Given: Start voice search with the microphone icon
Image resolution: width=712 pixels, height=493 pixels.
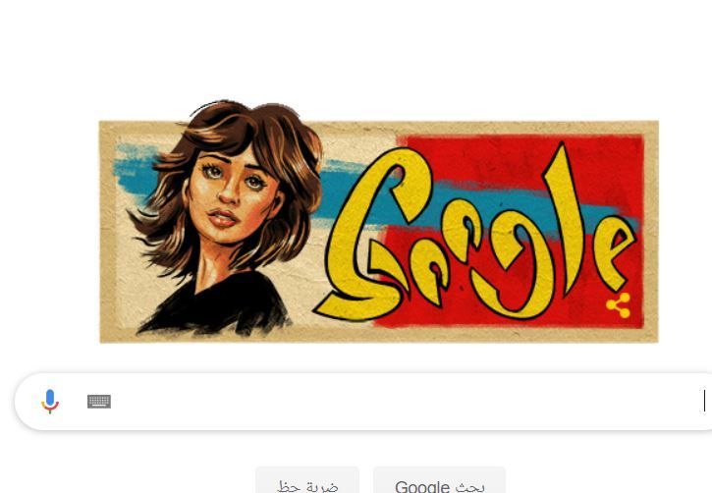Looking at the screenshot, I should [x=50, y=402].
